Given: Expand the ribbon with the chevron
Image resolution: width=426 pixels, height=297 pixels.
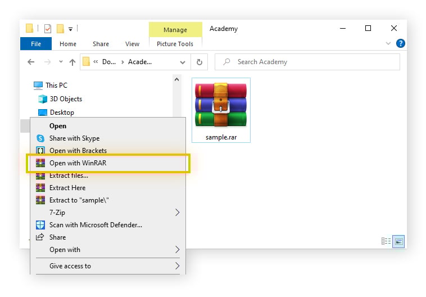Looking at the screenshot, I should [x=388, y=43].
